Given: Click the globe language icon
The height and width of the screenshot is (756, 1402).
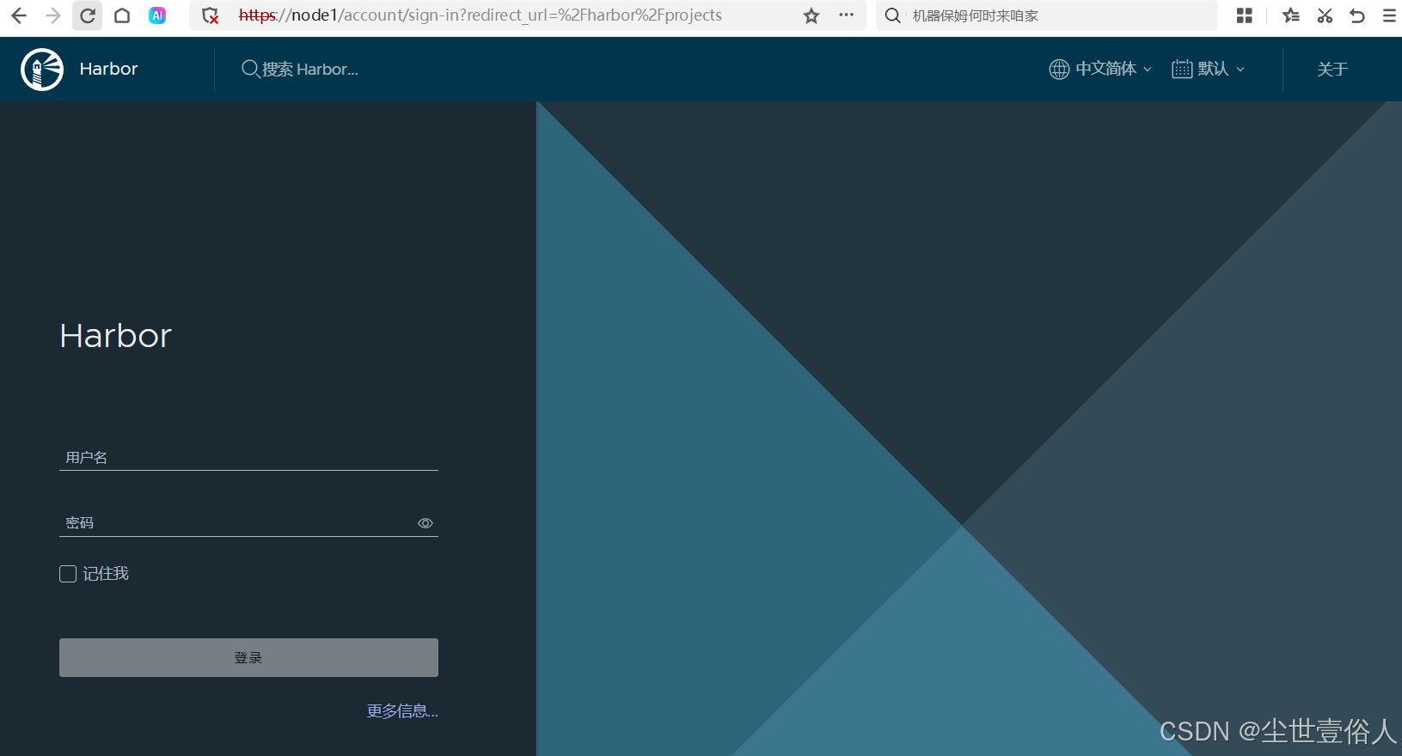Looking at the screenshot, I should [x=1059, y=69].
